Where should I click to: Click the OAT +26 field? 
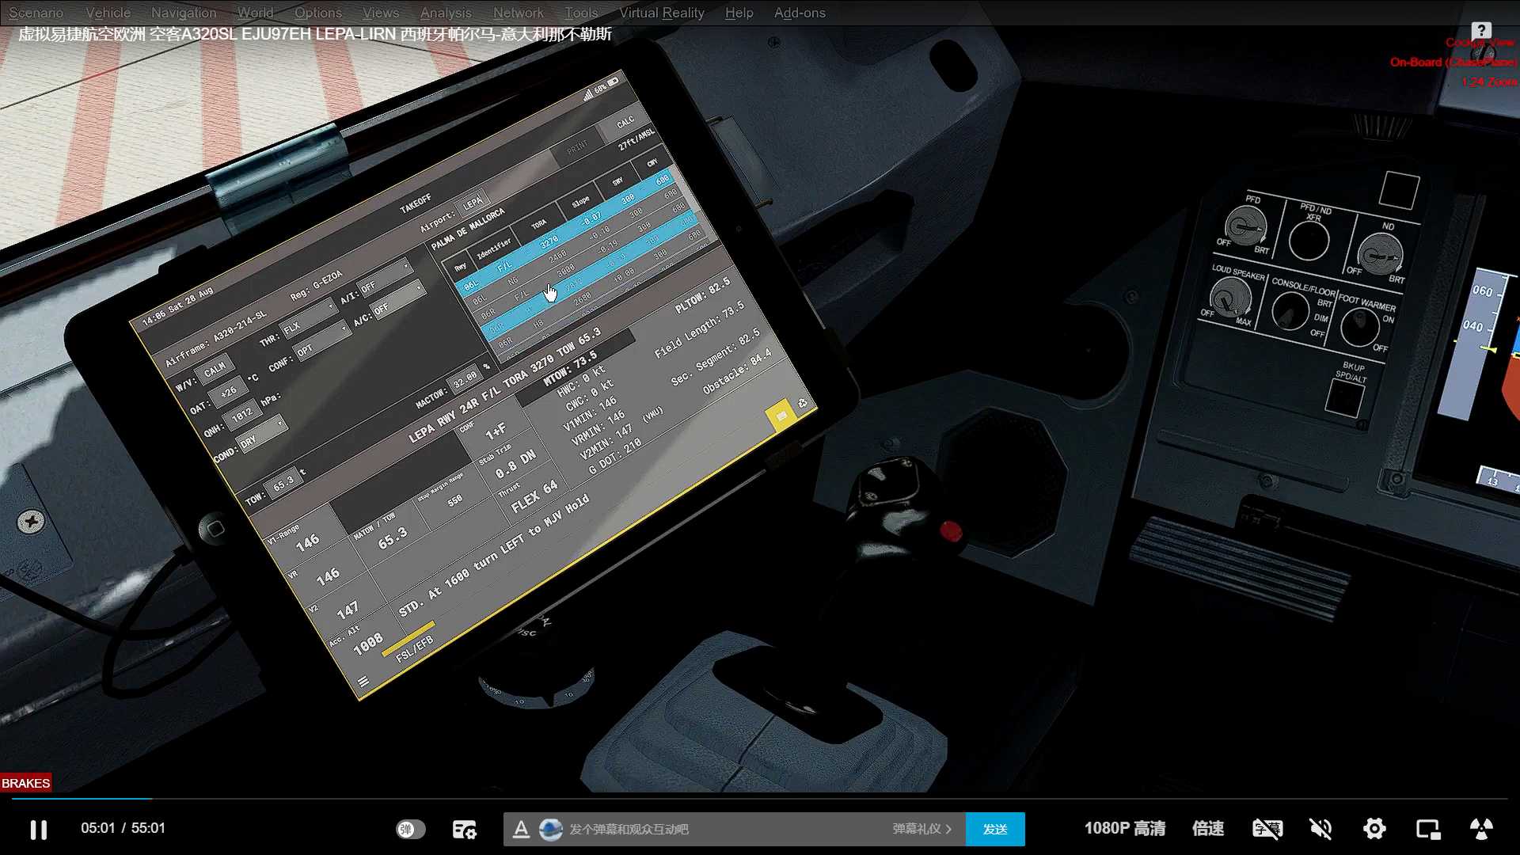tap(228, 391)
